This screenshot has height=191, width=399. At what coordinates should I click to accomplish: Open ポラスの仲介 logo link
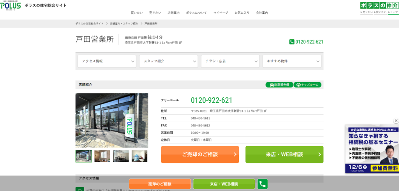[x=379, y=5]
